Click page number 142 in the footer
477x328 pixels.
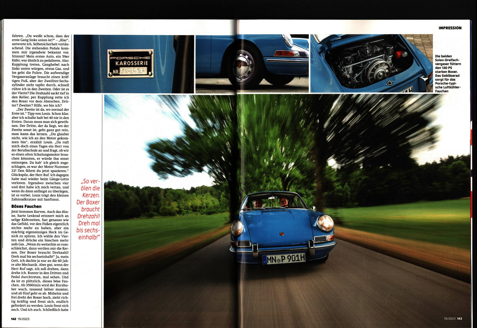tap(14, 319)
